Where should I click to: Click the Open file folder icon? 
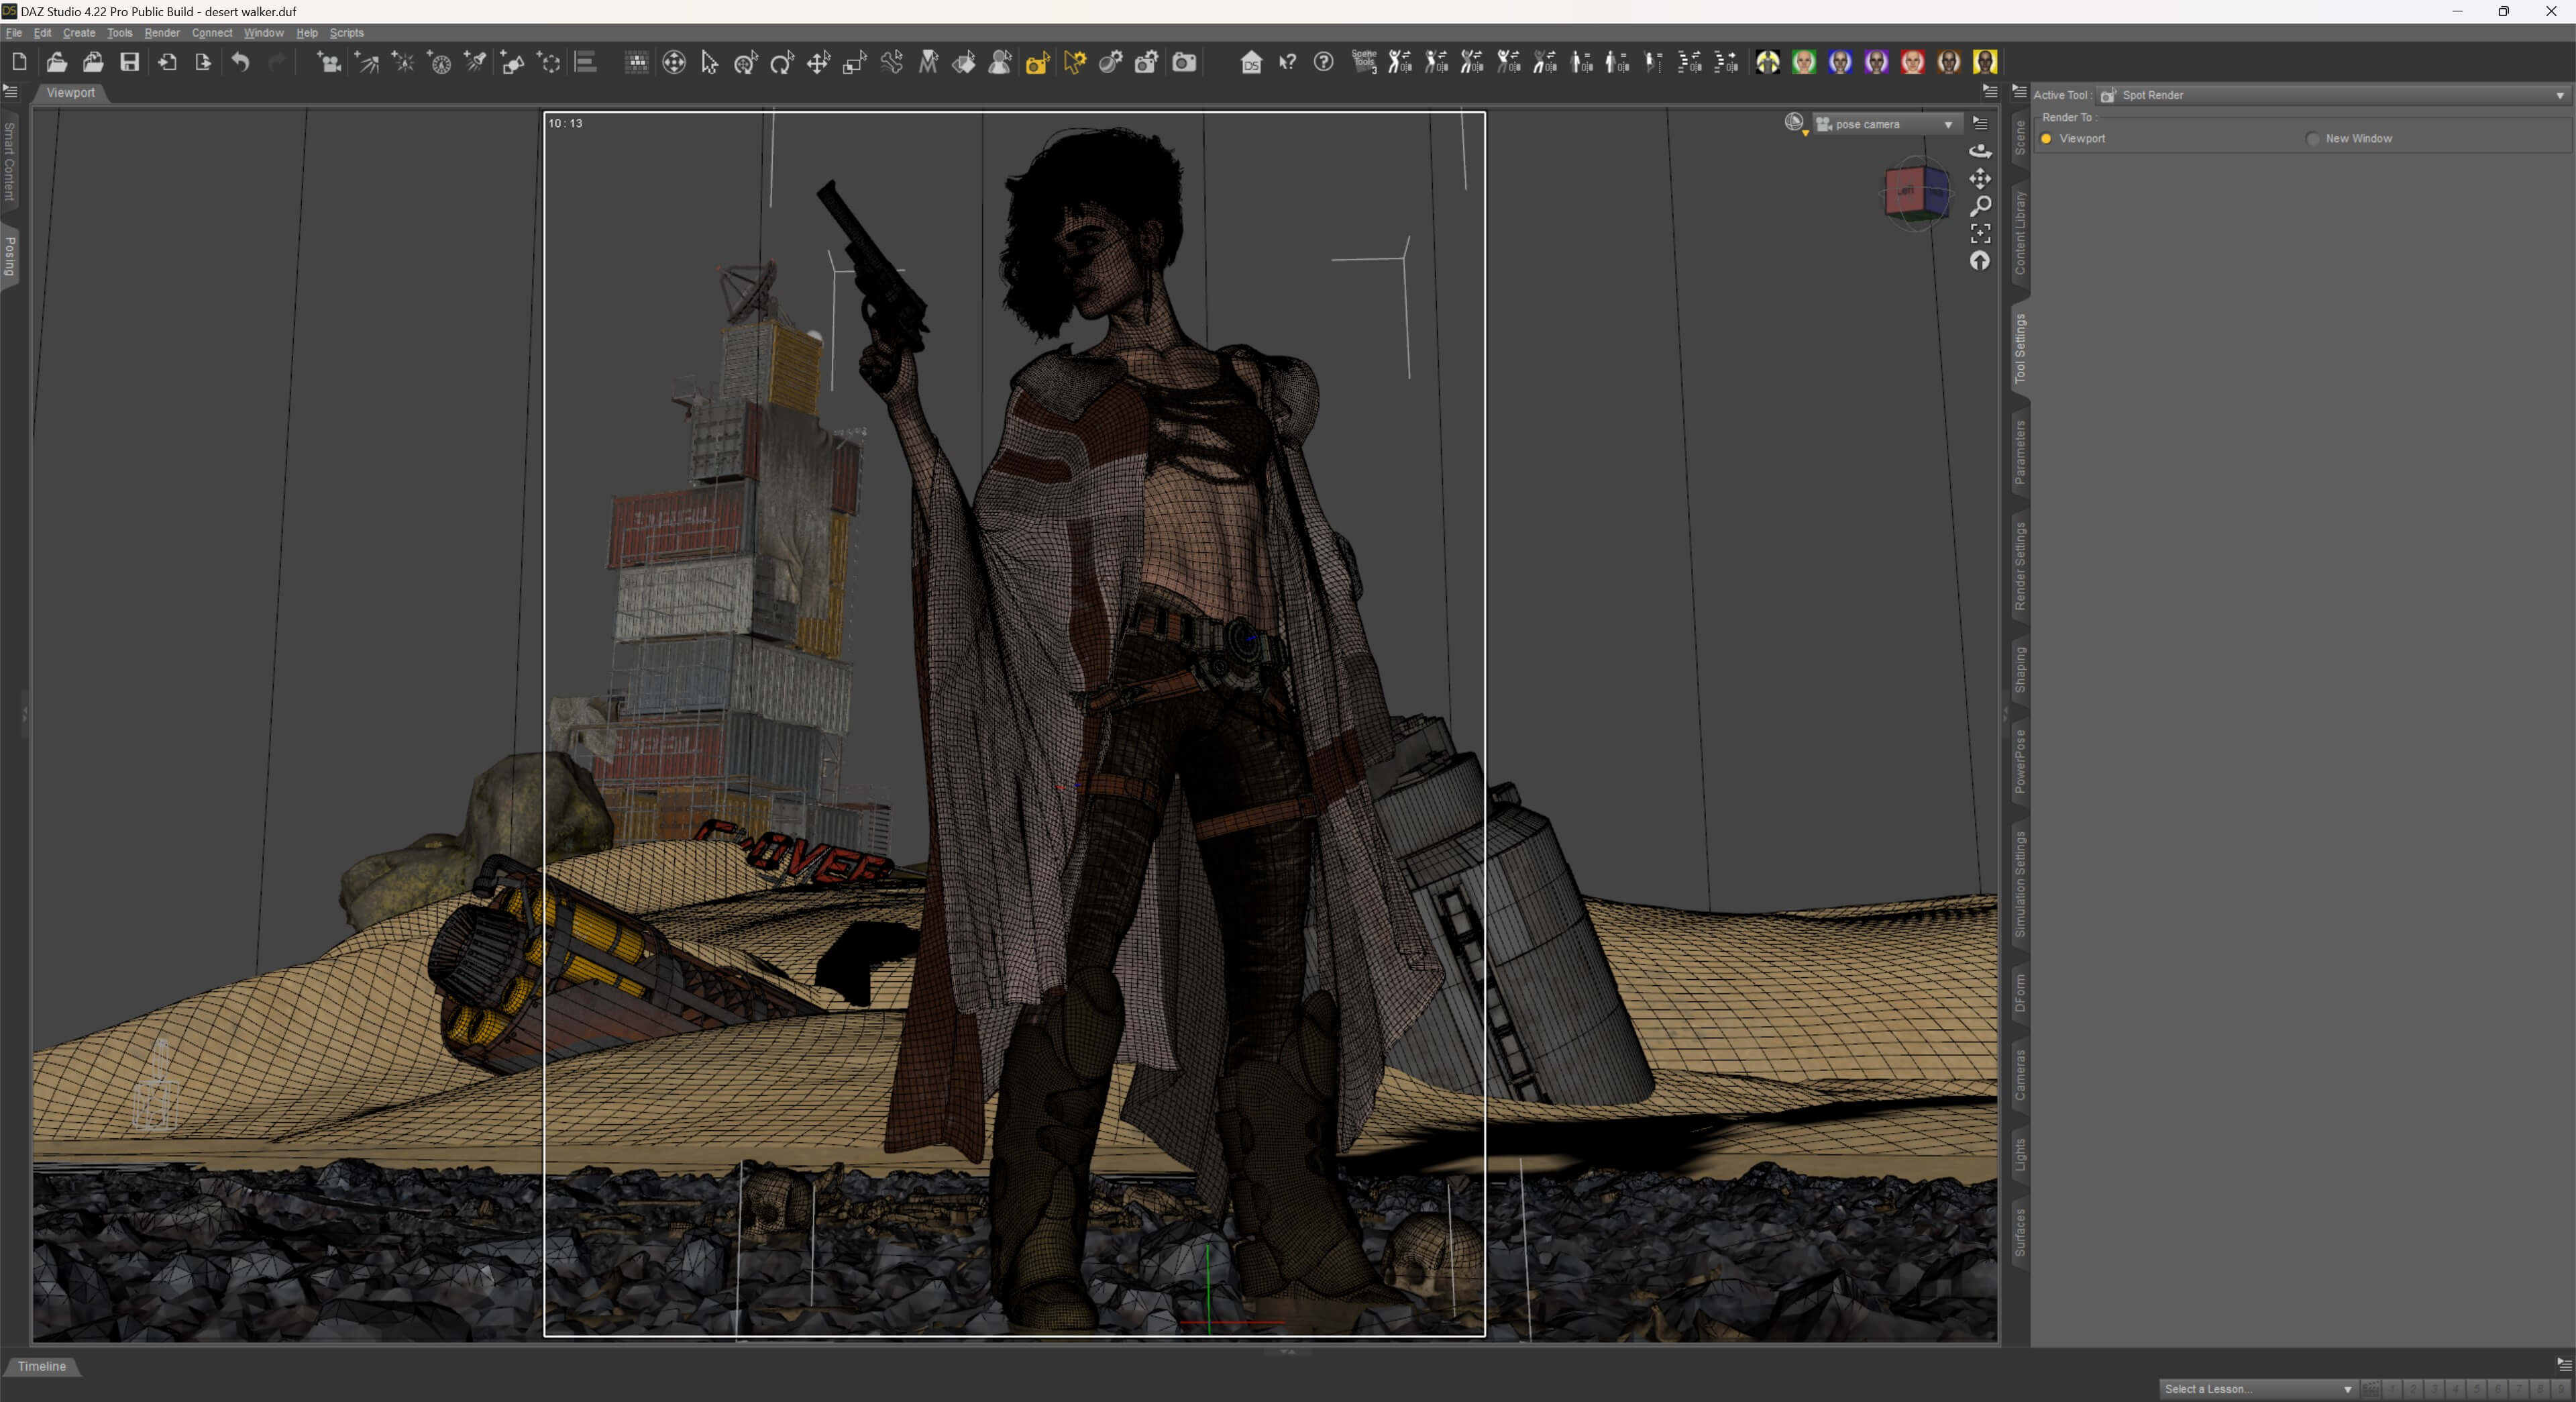(x=57, y=62)
